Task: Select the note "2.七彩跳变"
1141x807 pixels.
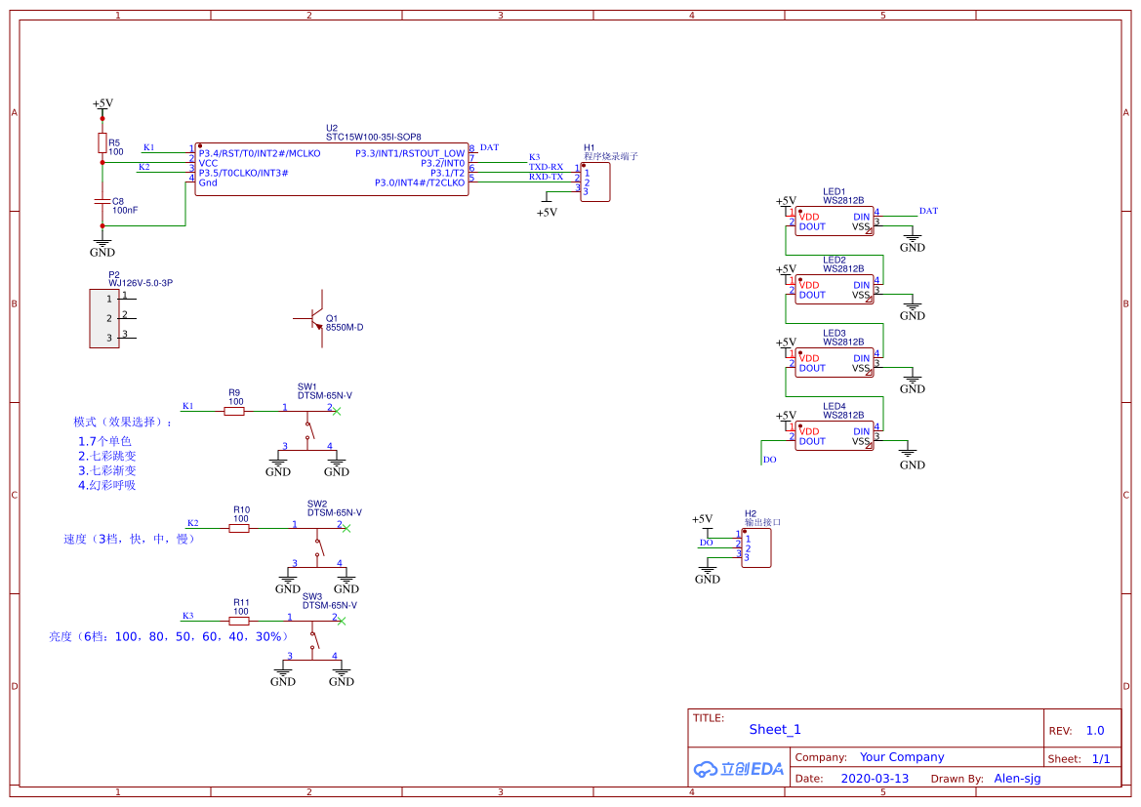Action: point(107,457)
